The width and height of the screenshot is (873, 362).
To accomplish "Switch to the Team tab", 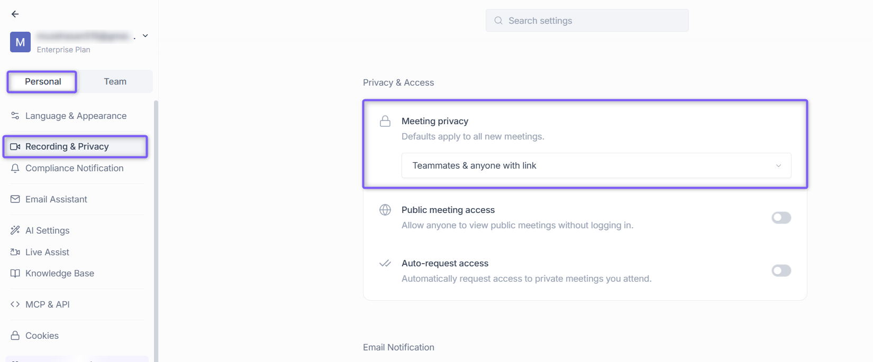I will [x=115, y=81].
